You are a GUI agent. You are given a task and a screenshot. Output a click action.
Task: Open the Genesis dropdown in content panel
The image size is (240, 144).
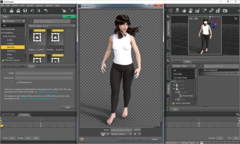pos(13,21)
